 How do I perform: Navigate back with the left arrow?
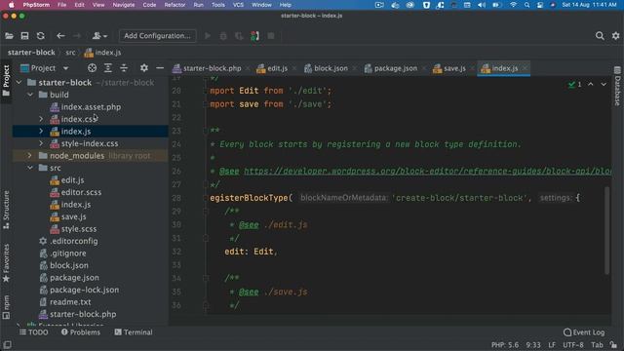point(60,36)
